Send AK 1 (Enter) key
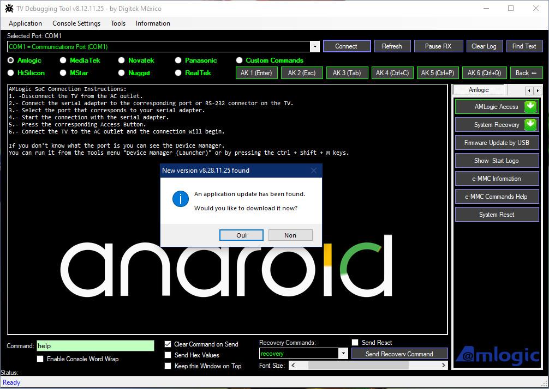The image size is (549, 389). point(256,72)
